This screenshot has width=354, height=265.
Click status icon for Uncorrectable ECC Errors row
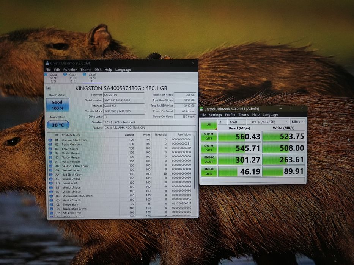click(x=51, y=196)
